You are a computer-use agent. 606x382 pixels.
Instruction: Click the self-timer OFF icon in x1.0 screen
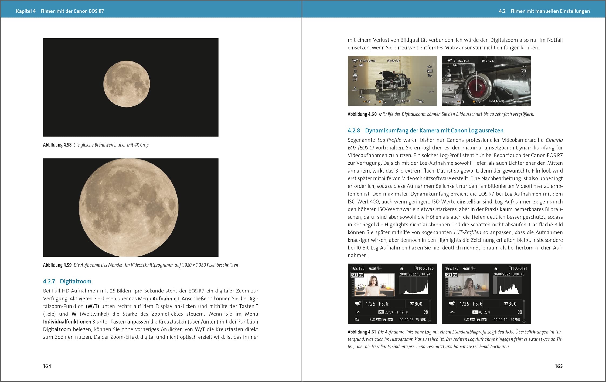[x=362, y=97]
